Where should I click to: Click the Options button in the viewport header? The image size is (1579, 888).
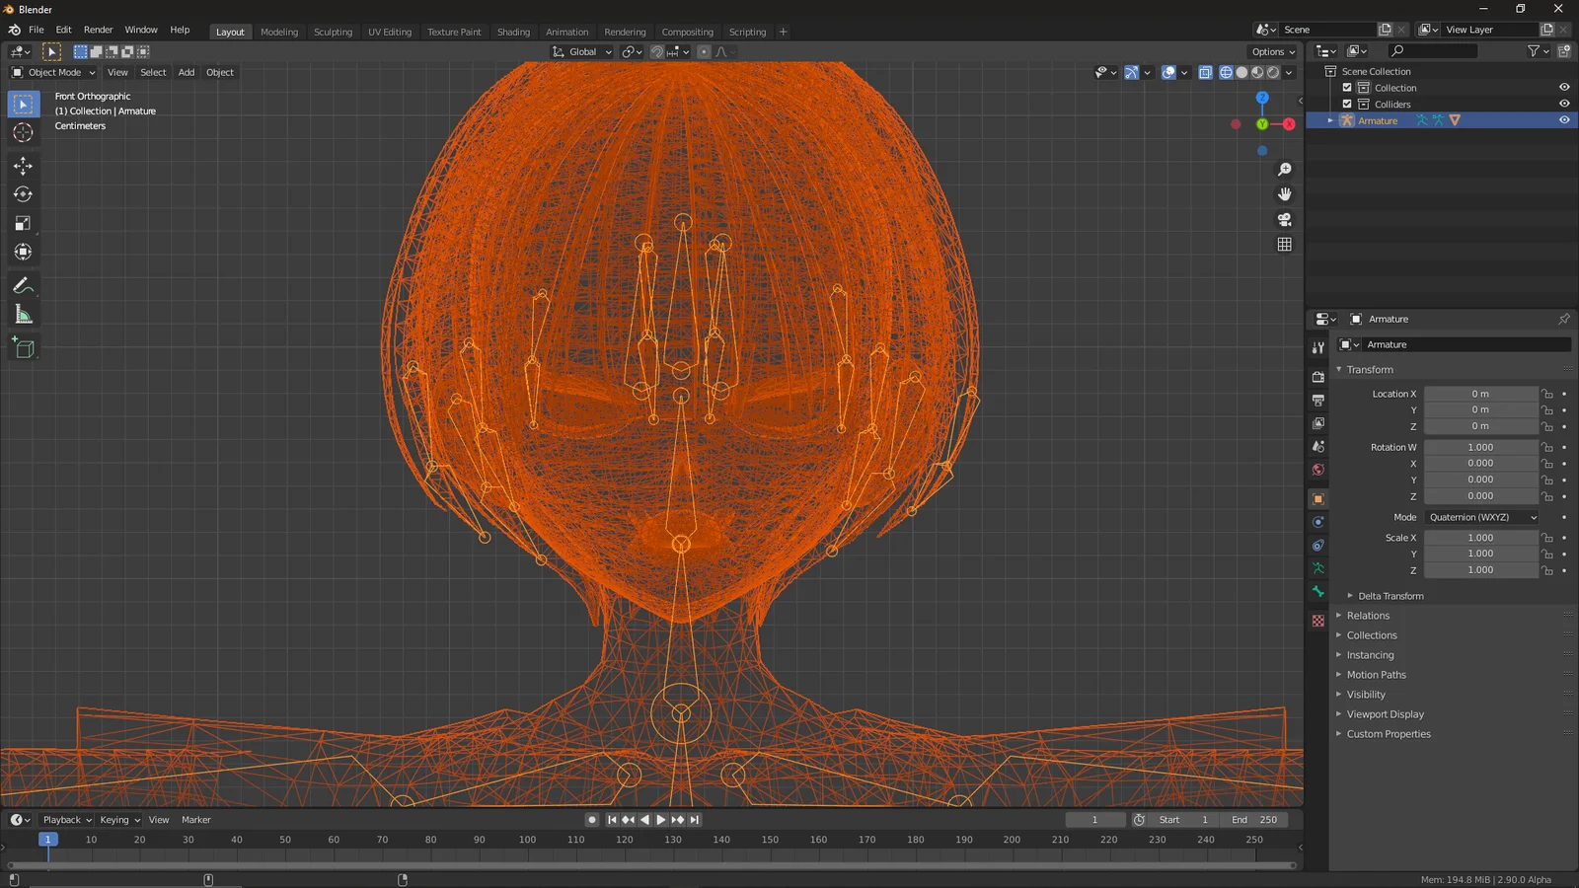point(1272,51)
